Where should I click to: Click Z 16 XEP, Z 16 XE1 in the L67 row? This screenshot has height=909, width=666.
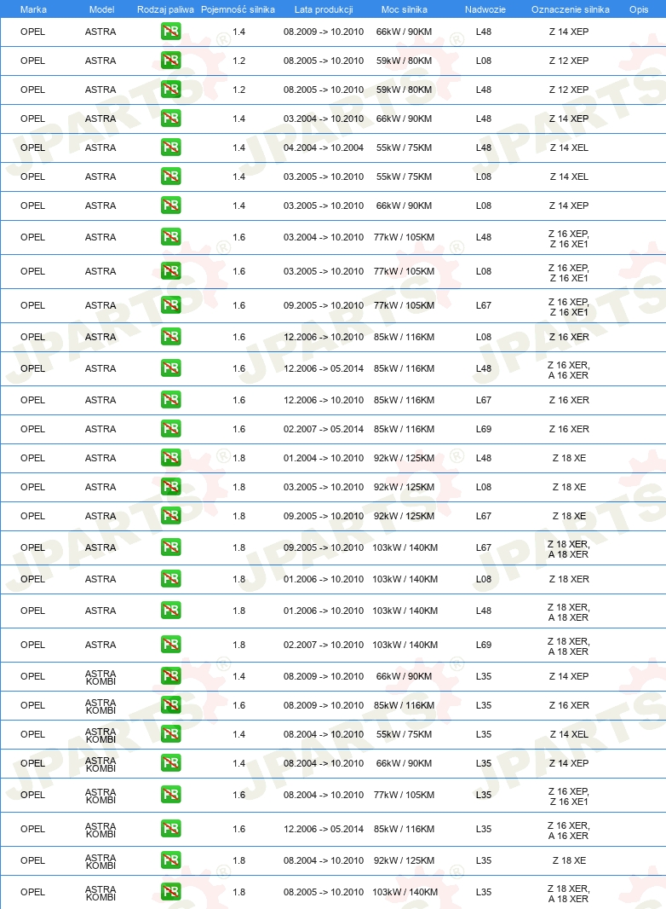(x=569, y=307)
